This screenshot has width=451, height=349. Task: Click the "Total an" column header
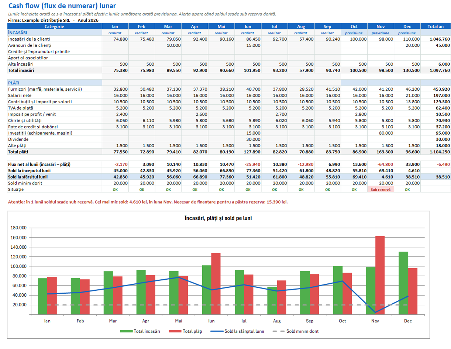(436, 26)
